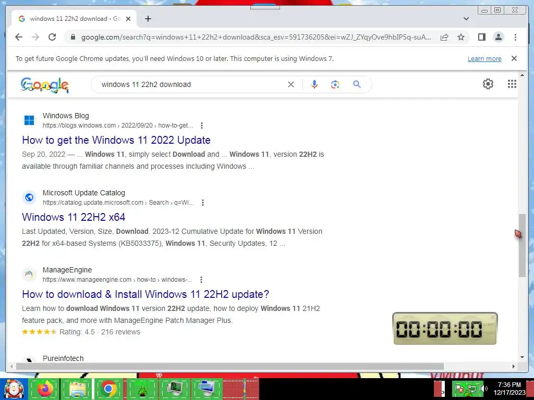Dismiss the Chrome update notification bar
534x400 pixels.
point(514,58)
